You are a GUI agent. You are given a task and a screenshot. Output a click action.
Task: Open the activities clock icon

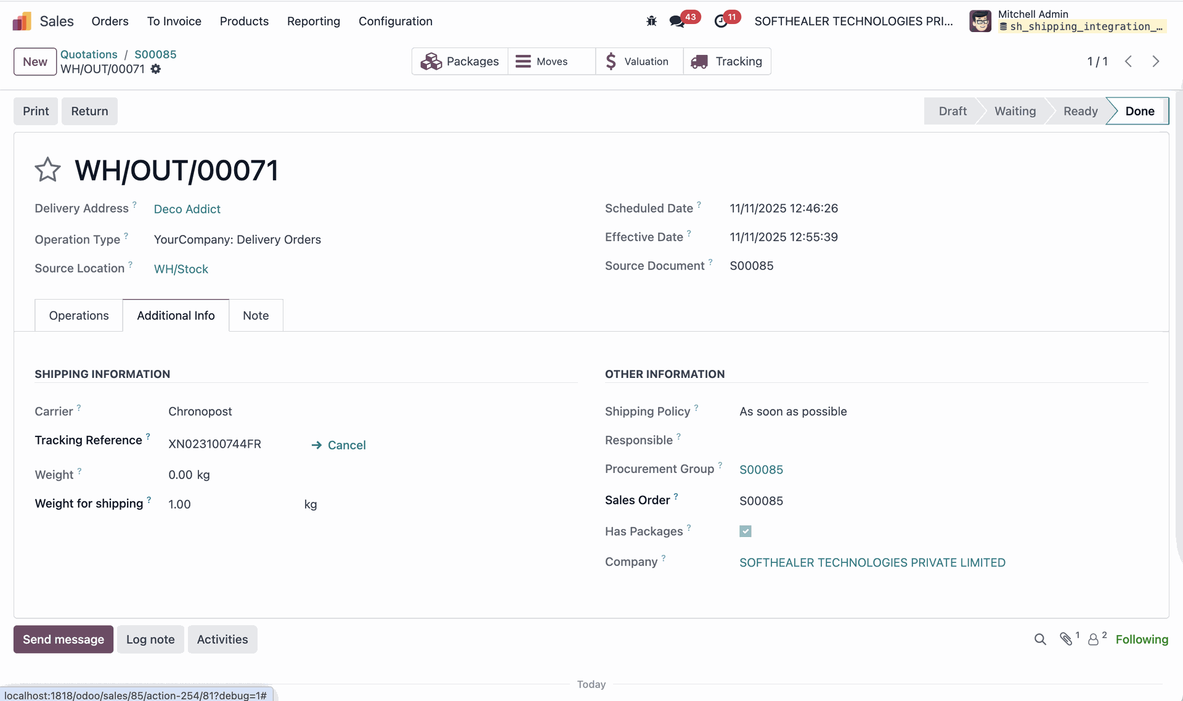pyautogui.click(x=721, y=21)
